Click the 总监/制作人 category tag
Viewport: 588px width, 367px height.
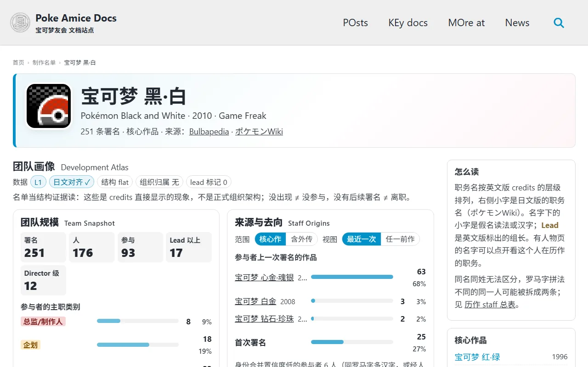click(43, 322)
